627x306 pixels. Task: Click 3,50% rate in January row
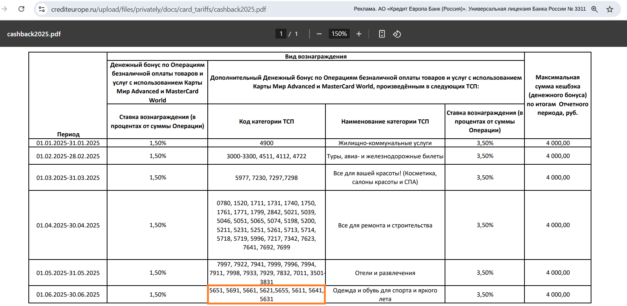(x=485, y=143)
